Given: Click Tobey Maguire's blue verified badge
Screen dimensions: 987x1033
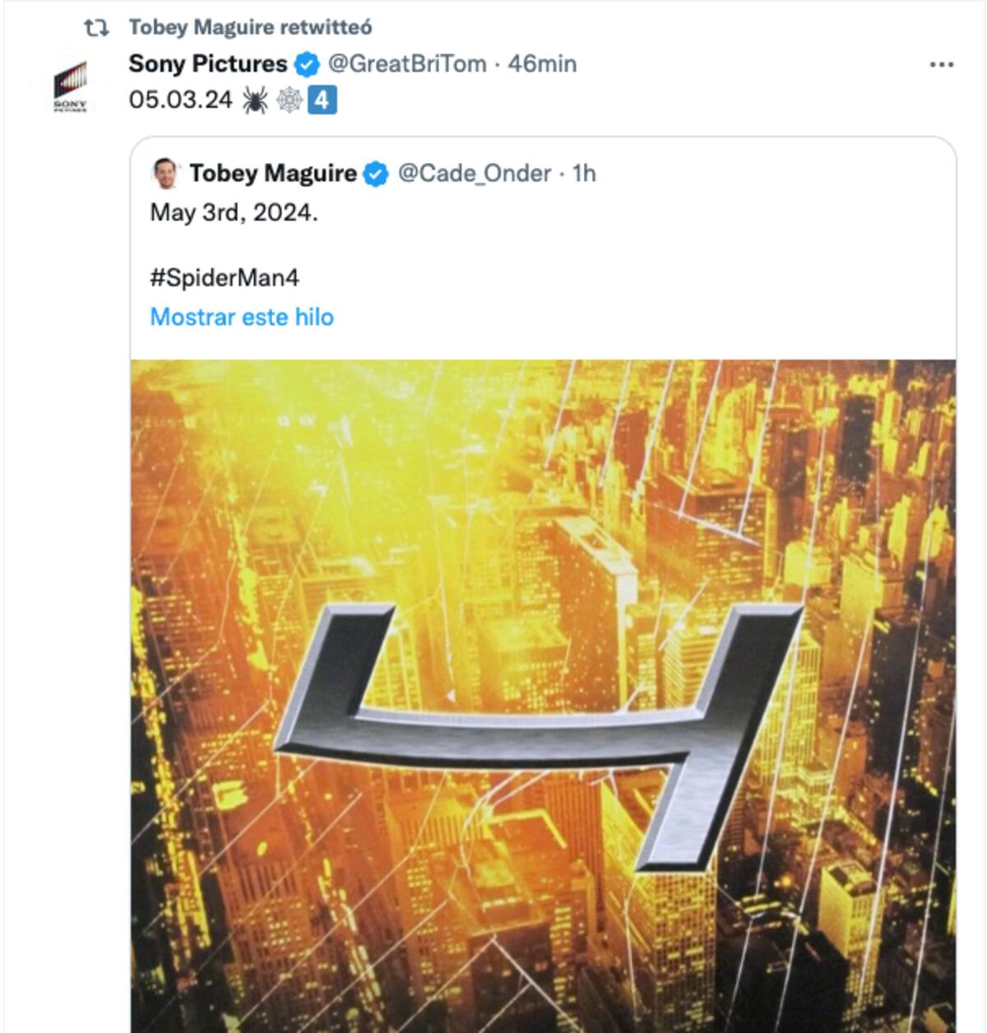Looking at the screenshot, I should click(376, 174).
